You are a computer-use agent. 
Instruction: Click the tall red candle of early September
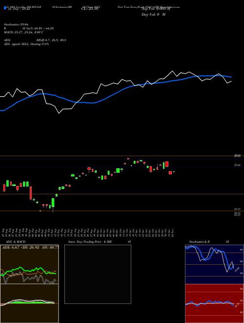[x=31, y=193]
